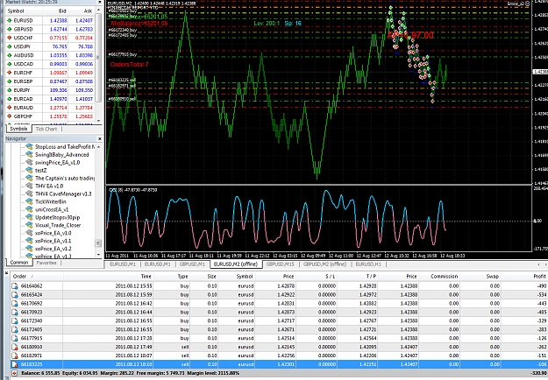
Task: Close the Market Watch panel
Action: [99, 2]
